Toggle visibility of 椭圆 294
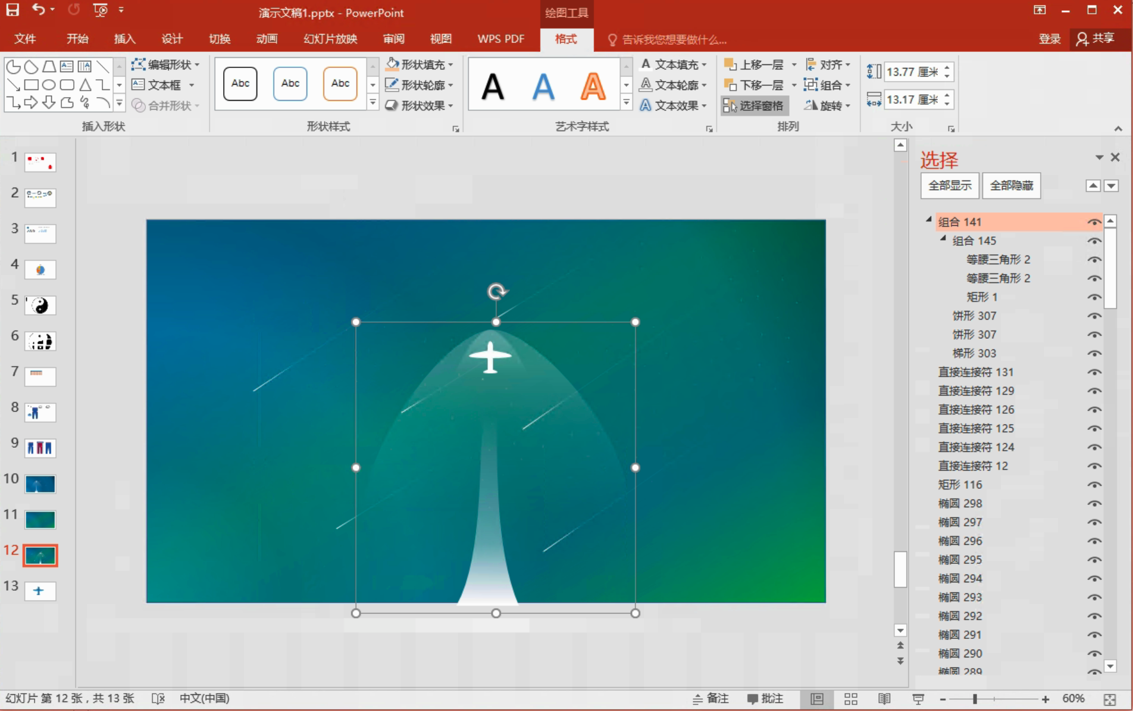Image resolution: width=1133 pixels, height=711 pixels. tap(1094, 578)
